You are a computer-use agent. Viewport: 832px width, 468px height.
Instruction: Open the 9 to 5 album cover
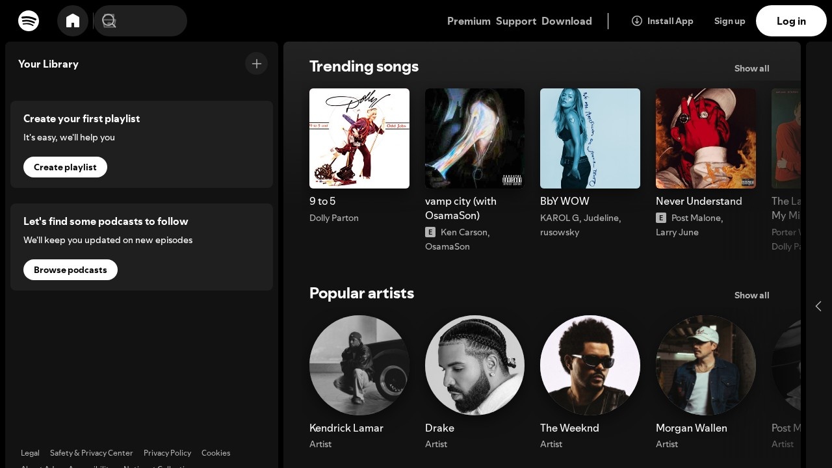click(359, 138)
